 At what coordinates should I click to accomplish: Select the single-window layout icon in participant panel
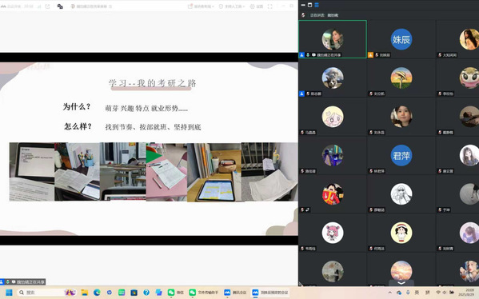(309, 5)
